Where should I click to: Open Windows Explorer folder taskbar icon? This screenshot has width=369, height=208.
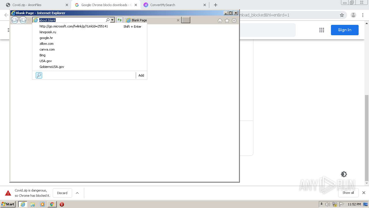click(x=33, y=204)
